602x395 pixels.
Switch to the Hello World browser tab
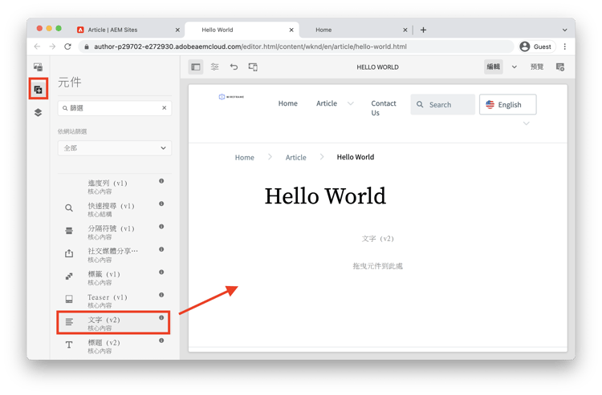(218, 30)
